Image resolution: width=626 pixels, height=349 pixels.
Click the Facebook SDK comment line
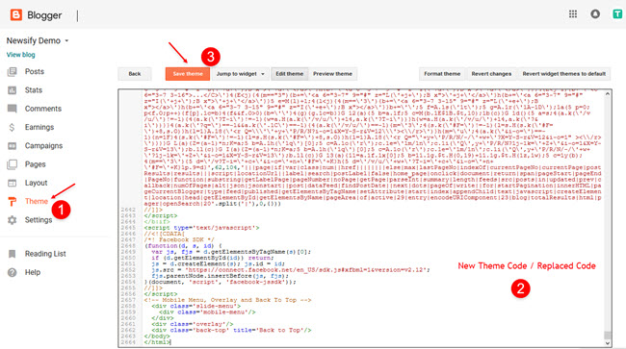[179, 239]
